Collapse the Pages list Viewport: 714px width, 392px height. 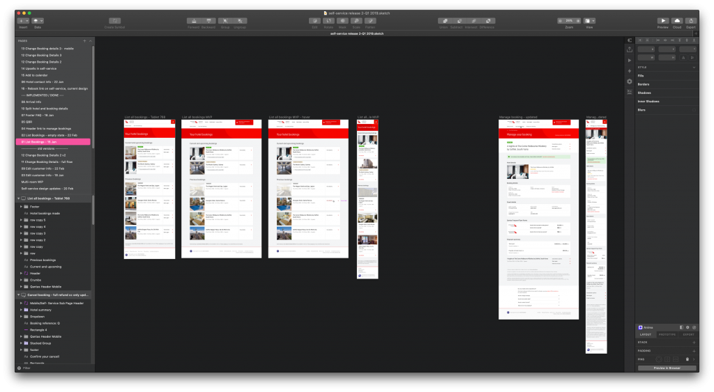90,41
